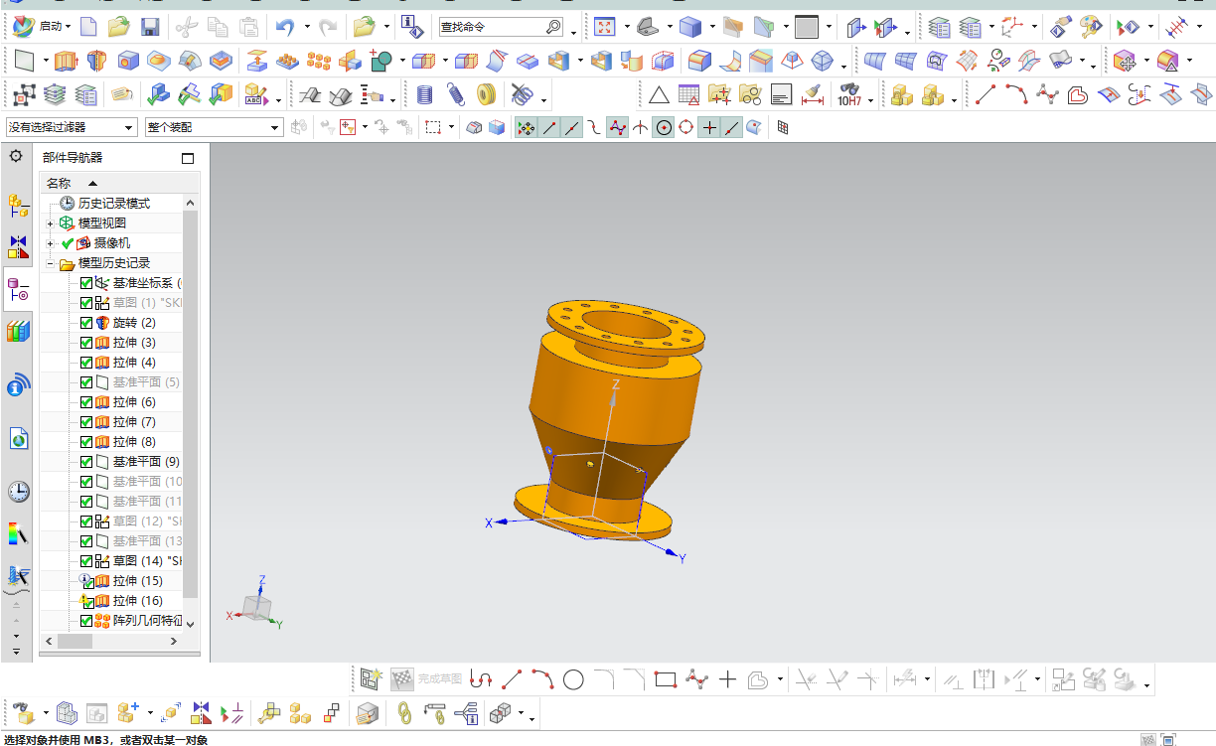Select the Revolve tool in toolbar

pos(96,62)
